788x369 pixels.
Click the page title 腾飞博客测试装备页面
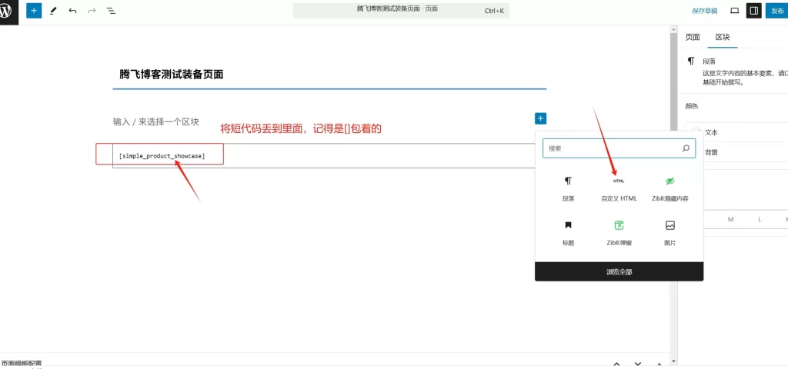[x=172, y=75]
